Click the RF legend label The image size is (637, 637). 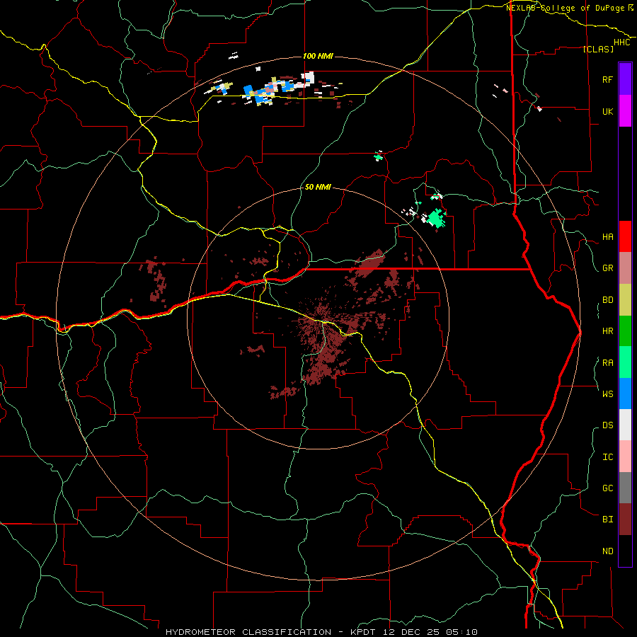pyautogui.click(x=607, y=79)
